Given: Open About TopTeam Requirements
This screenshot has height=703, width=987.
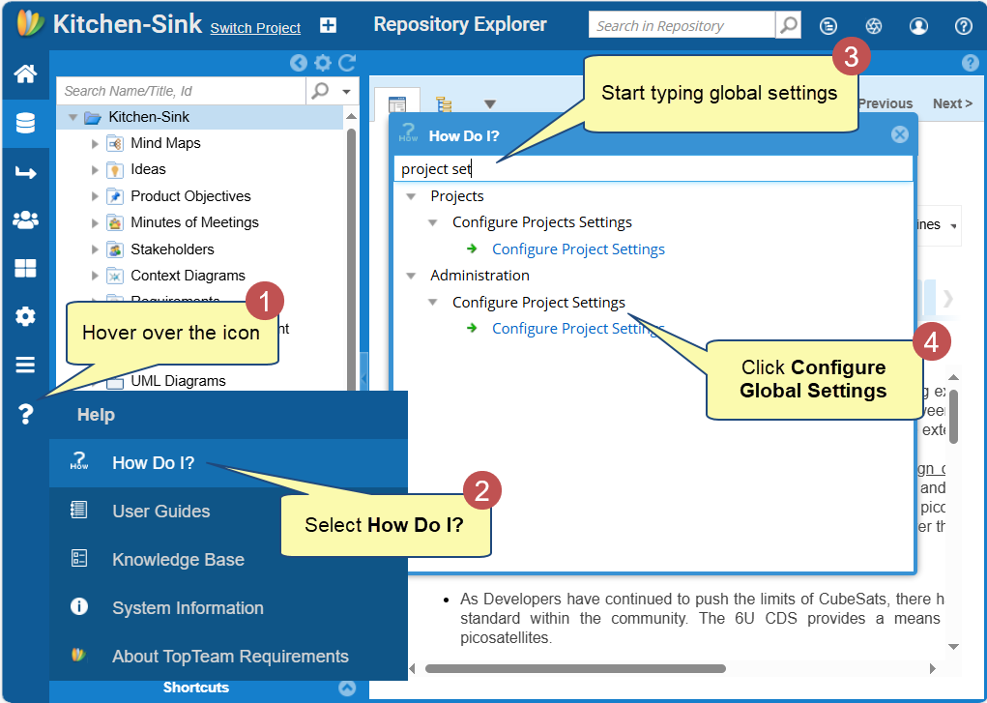Looking at the screenshot, I should (228, 656).
